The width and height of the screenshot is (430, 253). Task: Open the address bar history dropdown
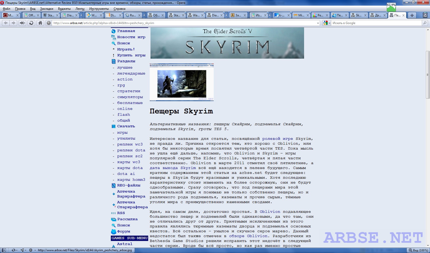click(x=318, y=23)
